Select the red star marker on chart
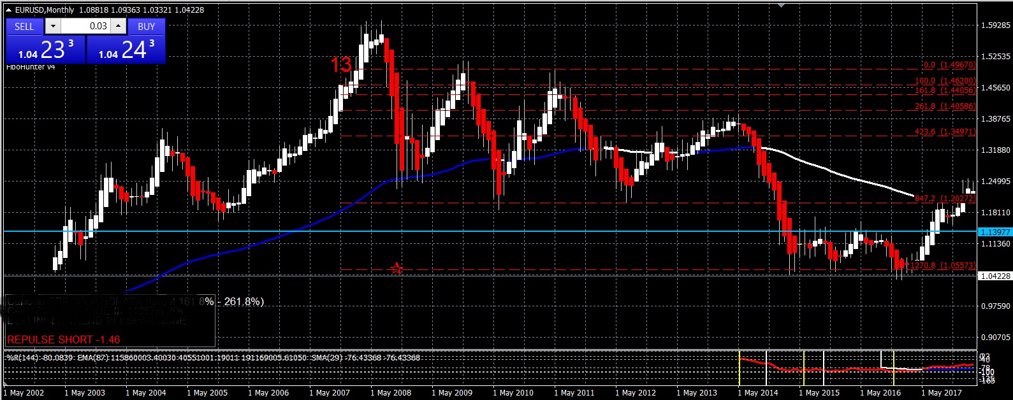 (x=397, y=268)
